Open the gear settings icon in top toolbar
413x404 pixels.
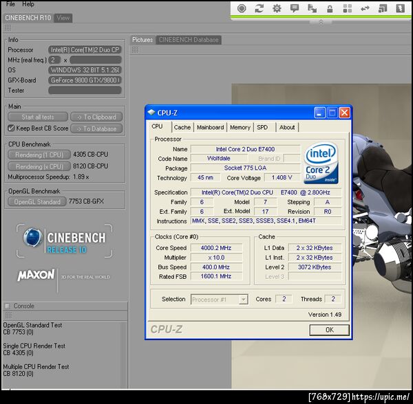pyautogui.click(x=277, y=8)
